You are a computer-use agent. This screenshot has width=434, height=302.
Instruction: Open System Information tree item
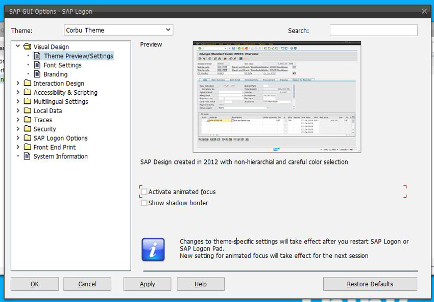pos(60,156)
